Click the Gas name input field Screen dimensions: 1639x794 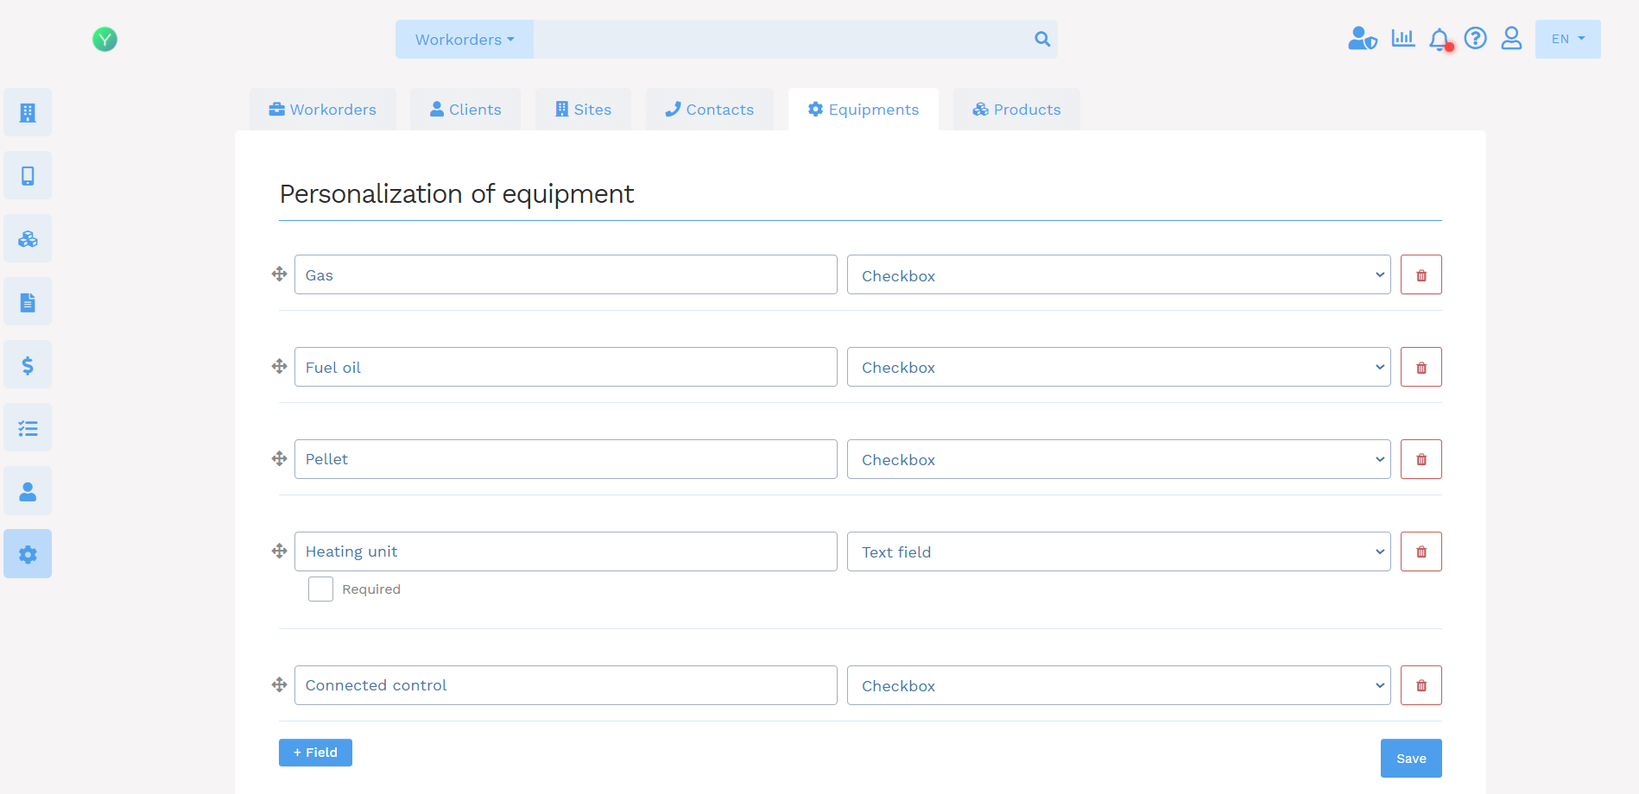[x=566, y=274]
